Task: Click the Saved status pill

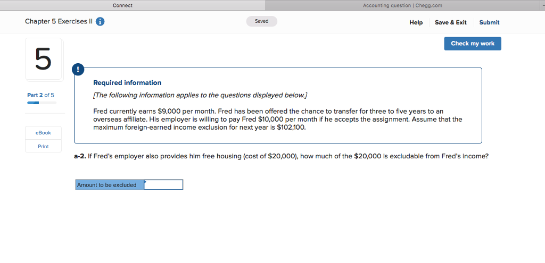Action: [261, 21]
